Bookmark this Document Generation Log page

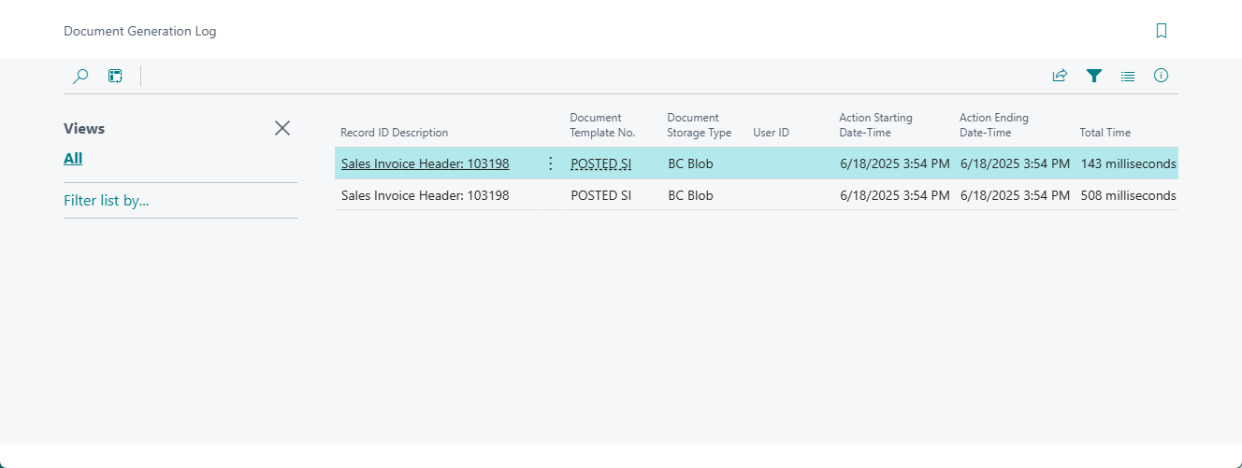[x=1161, y=31]
